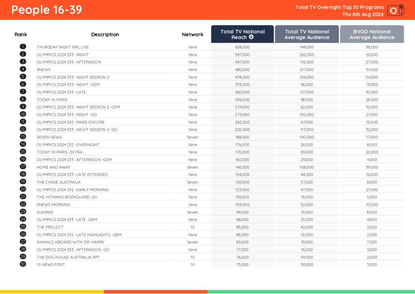Click ANIMALS ABOARD WITH DR. HARRY
415x294 pixels.
70,242
